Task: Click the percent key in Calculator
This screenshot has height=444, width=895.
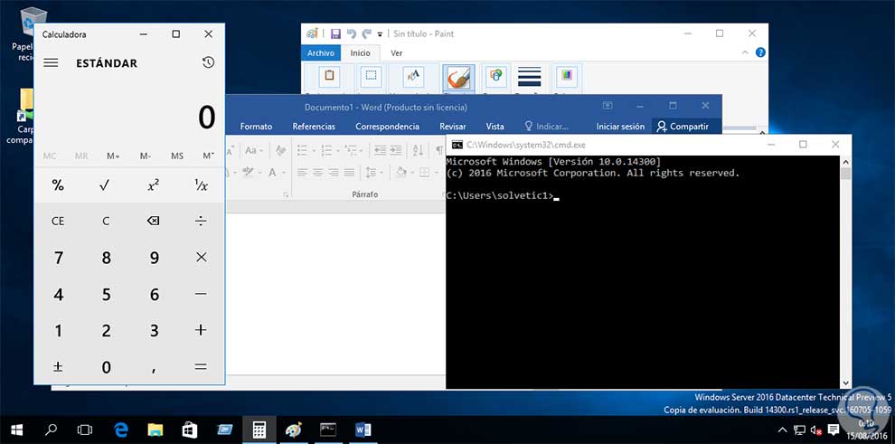Action: pos(58,184)
